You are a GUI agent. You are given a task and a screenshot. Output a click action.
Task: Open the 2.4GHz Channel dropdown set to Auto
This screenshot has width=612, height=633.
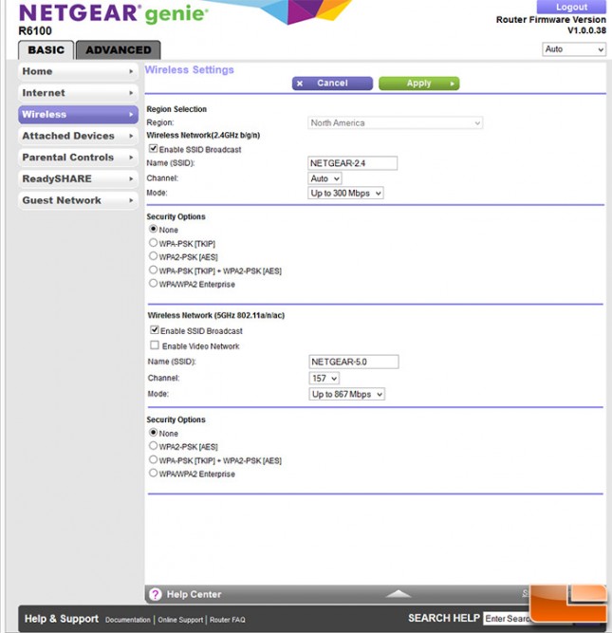tap(325, 178)
